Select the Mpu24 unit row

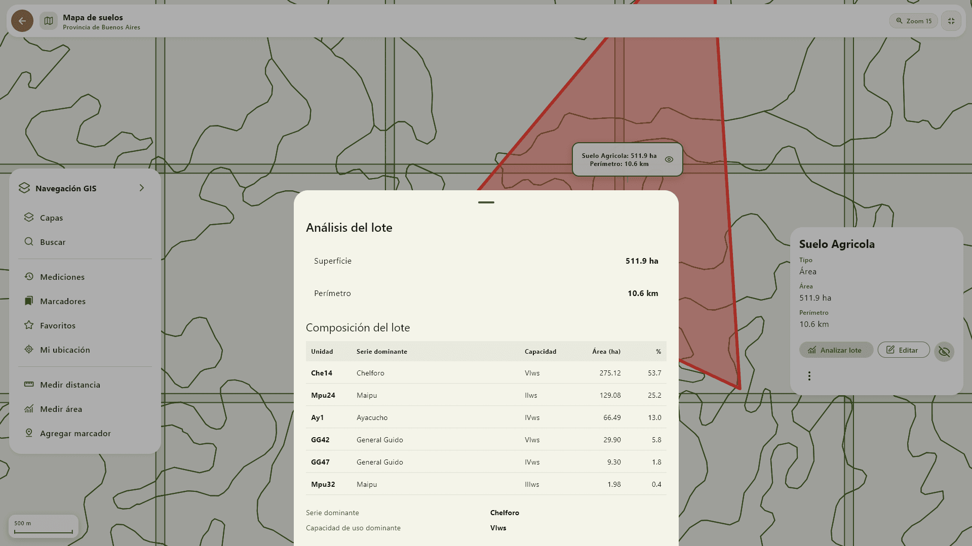486,395
